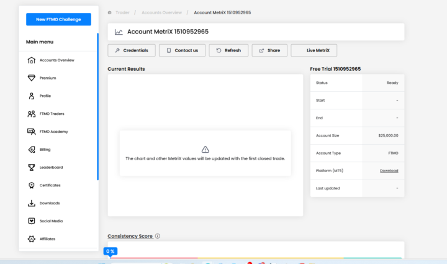Click the Certificates badge icon
Viewport: 447px width, 264px height.
pos(32,185)
